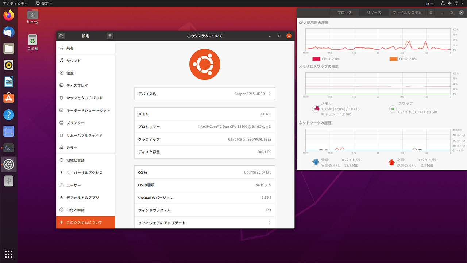Select 共有 in Settings sidebar

(x=86, y=48)
